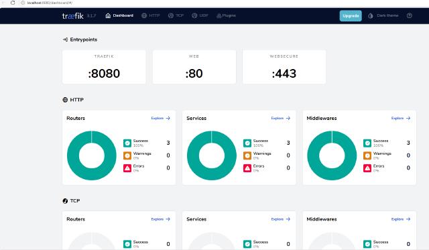Click the TCP section icon

pyautogui.click(x=65, y=201)
